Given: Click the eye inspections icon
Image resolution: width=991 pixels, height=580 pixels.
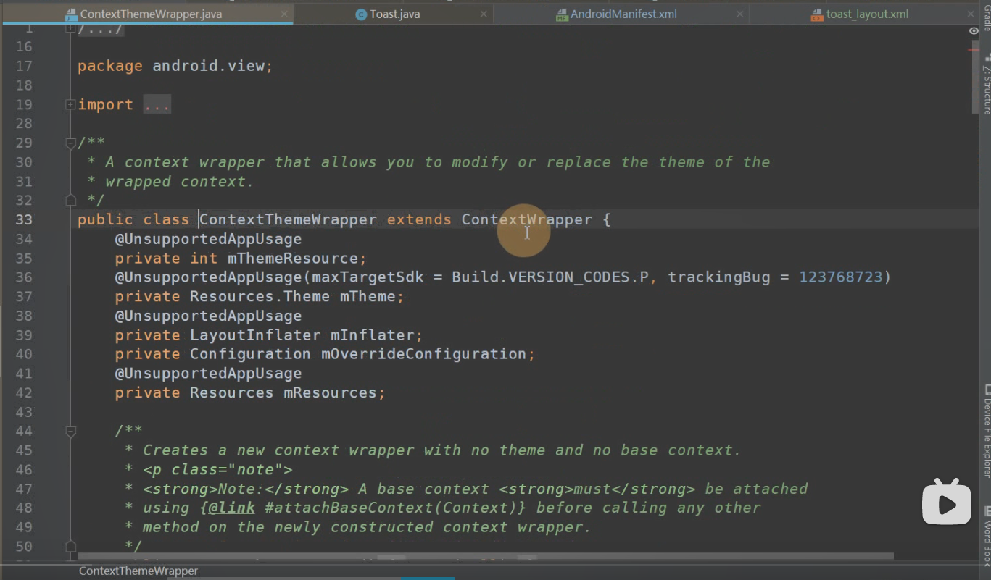Looking at the screenshot, I should [974, 30].
